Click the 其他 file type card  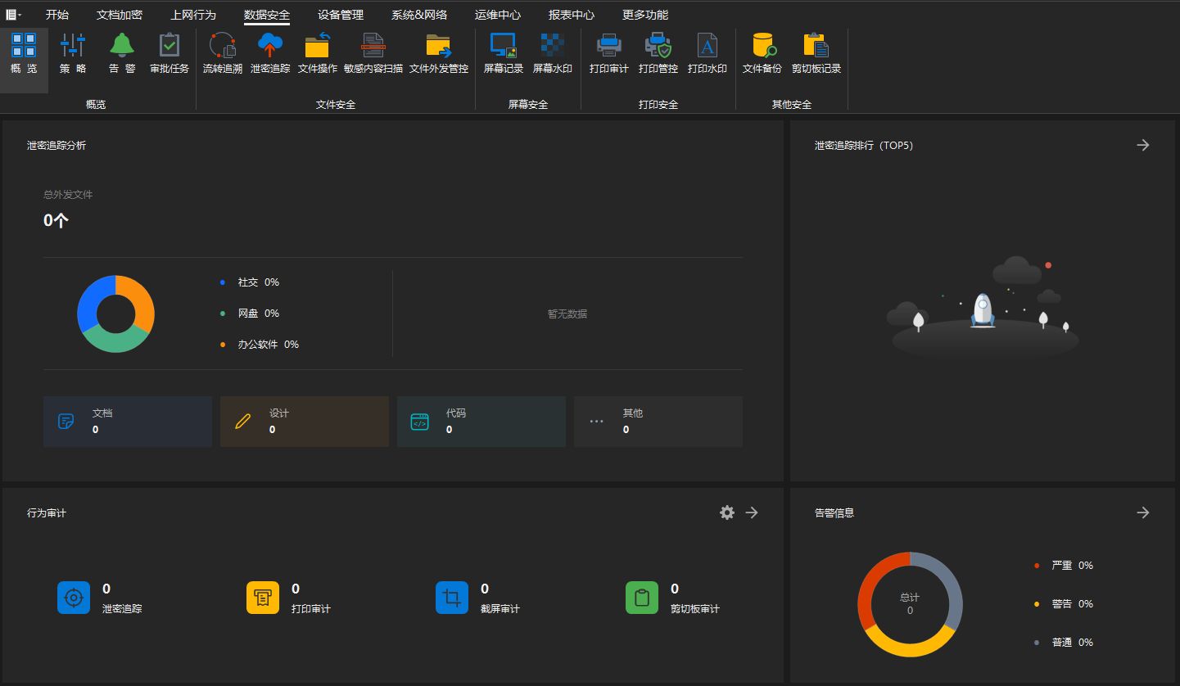(x=658, y=422)
